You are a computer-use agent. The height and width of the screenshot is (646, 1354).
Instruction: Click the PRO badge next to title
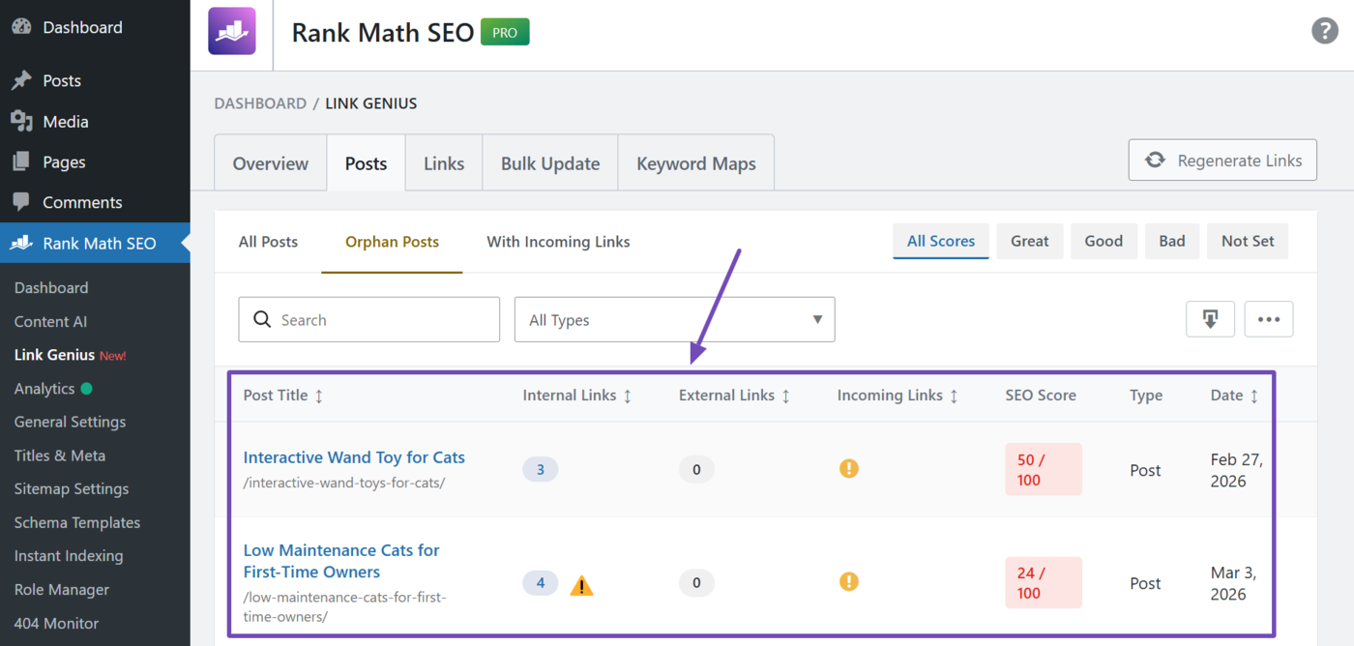point(505,33)
